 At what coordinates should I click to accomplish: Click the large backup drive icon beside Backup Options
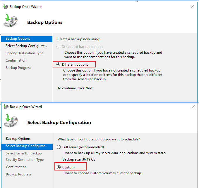pos(11,20)
